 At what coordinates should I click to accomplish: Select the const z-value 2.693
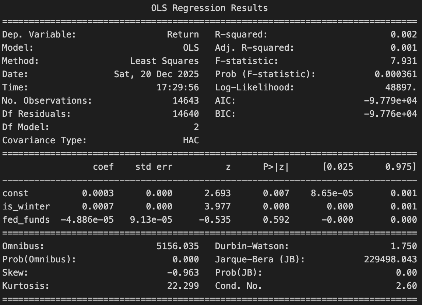point(217,193)
